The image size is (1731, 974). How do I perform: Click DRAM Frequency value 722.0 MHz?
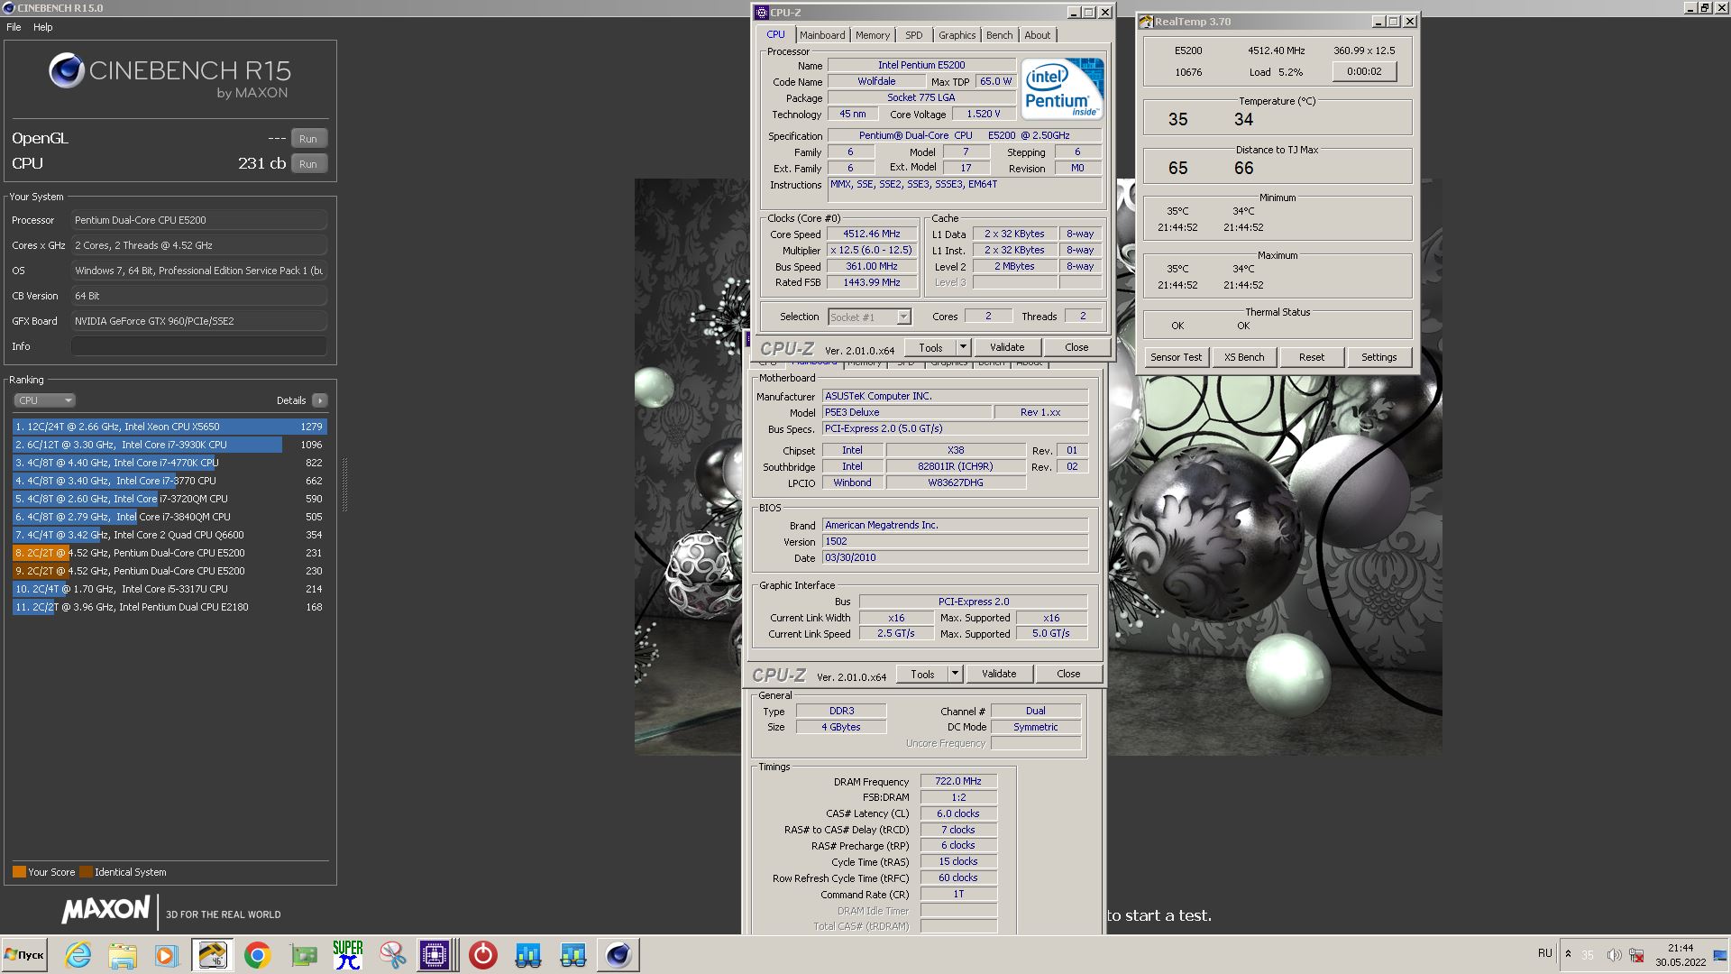pyautogui.click(x=958, y=781)
